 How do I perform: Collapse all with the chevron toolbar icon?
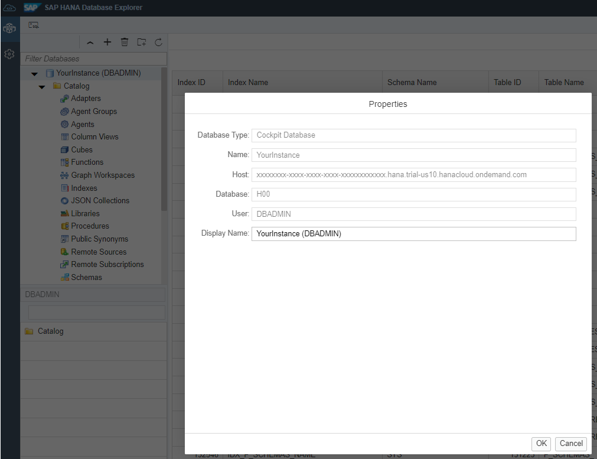90,42
